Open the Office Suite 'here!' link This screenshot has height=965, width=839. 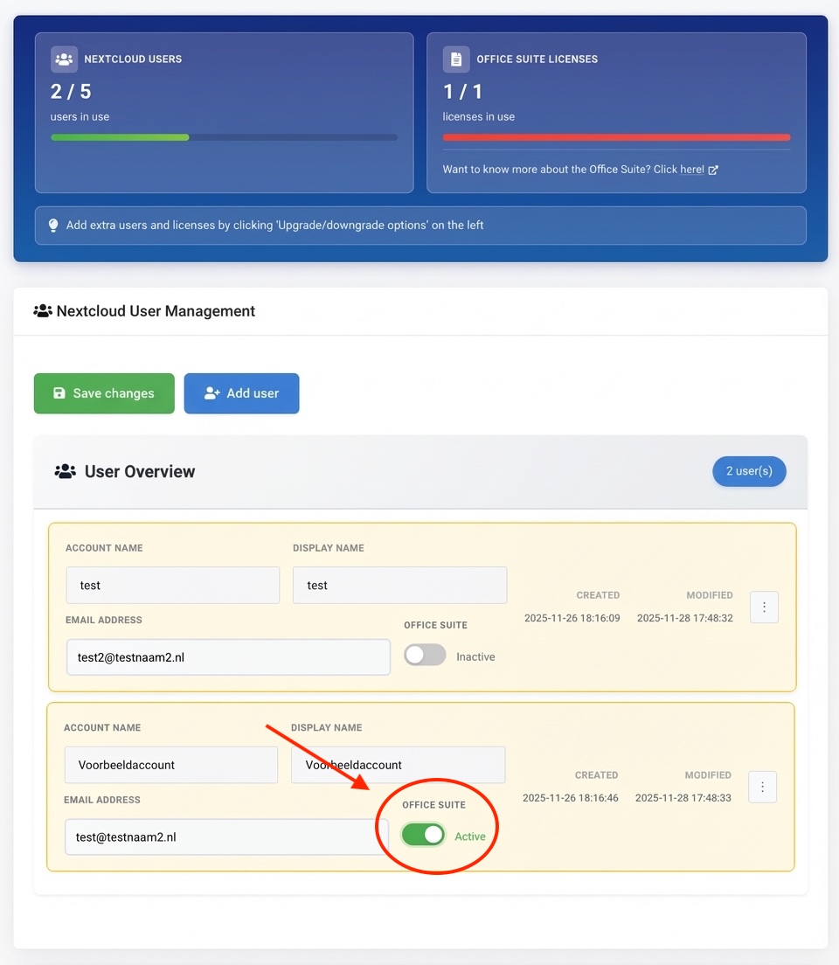pyautogui.click(x=692, y=170)
